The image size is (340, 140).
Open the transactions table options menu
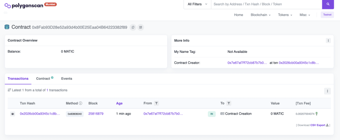point(327,91)
